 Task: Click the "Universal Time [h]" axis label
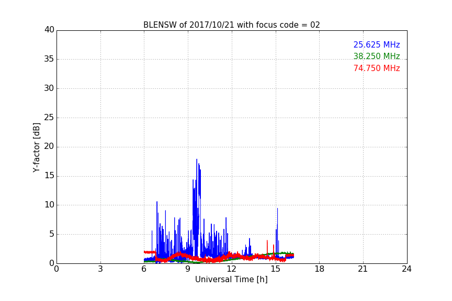pos(231,280)
